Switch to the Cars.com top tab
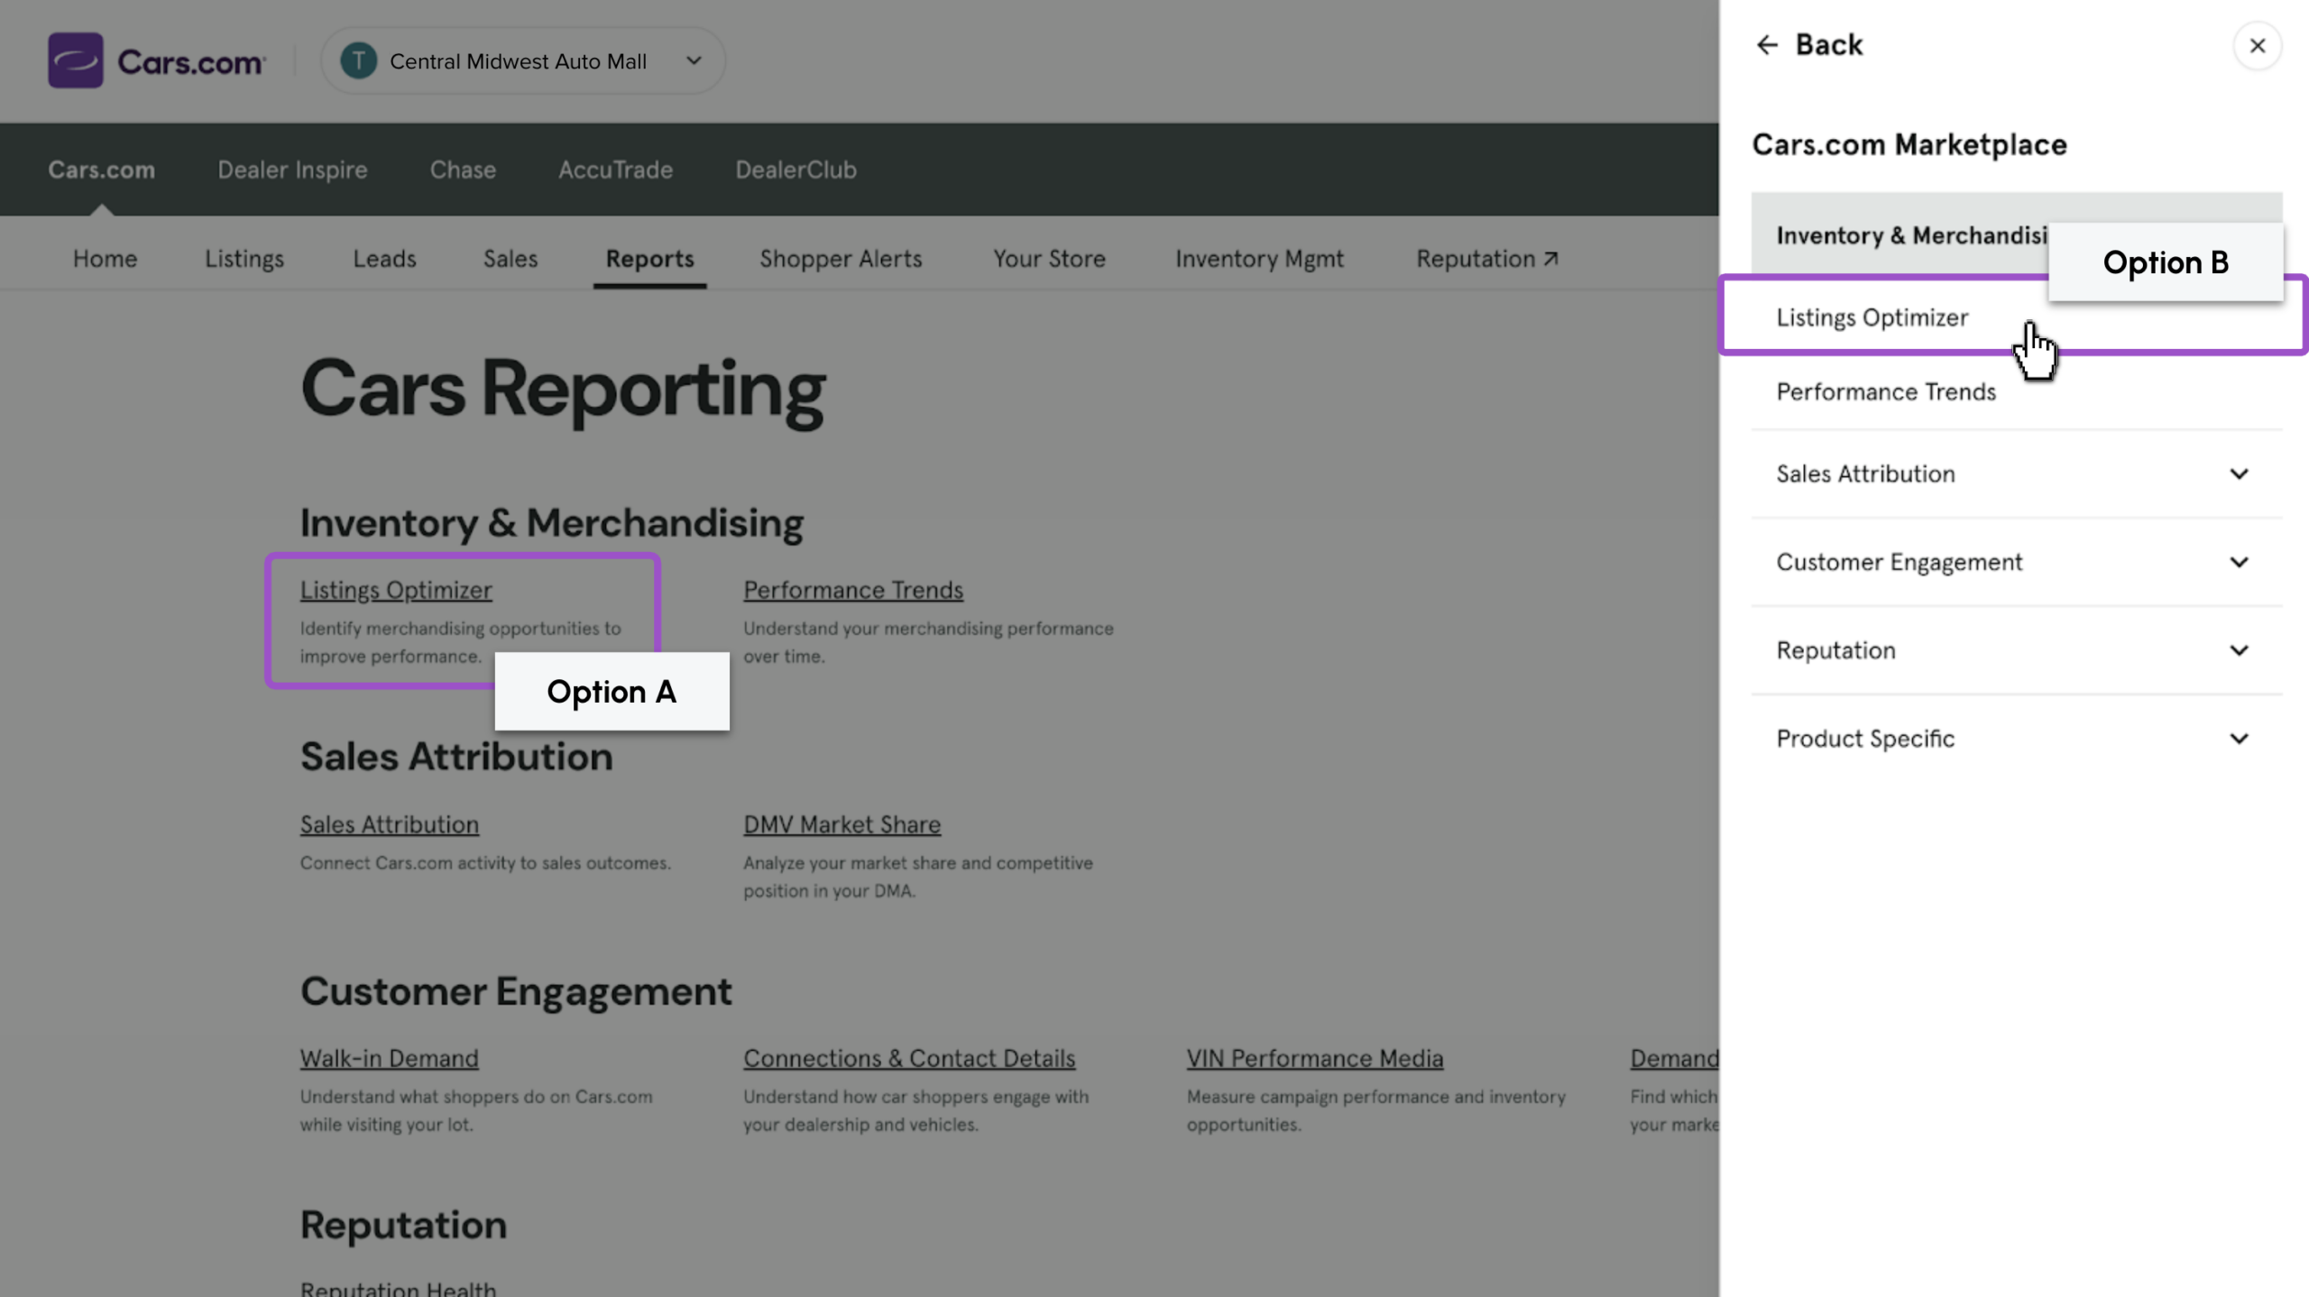The height and width of the screenshot is (1297, 2309). pyautogui.click(x=101, y=170)
